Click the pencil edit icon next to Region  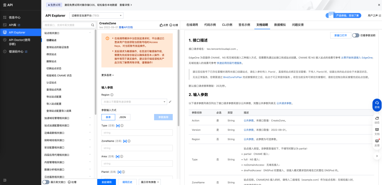pyautogui.click(x=170, y=102)
